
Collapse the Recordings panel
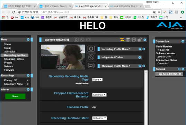28,76
